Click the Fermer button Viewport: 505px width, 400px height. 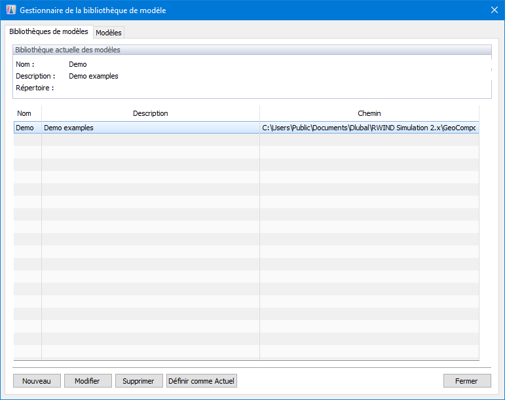(467, 381)
